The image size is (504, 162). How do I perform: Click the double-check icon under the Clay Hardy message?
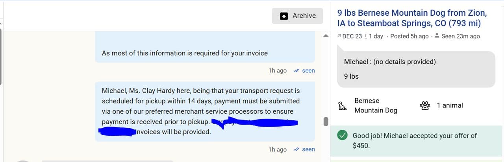click(296, 149)
